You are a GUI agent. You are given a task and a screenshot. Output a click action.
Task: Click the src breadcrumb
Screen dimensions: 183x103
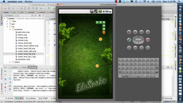13,12
